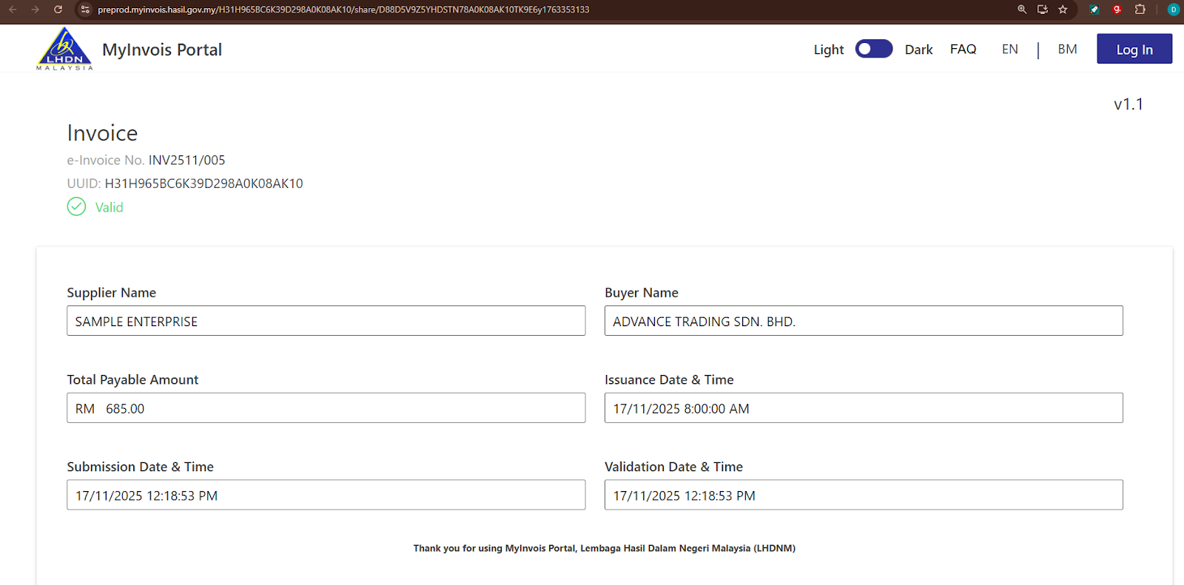Click the 'Supplier Name' label

(111, 293)
